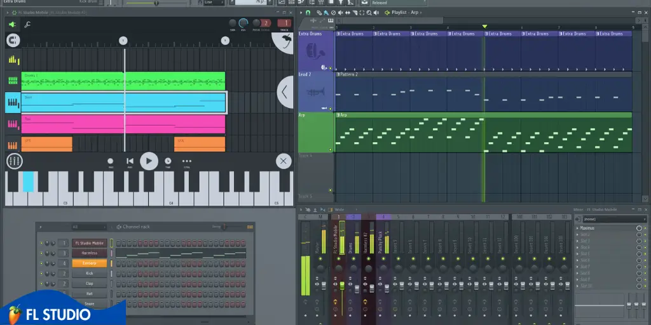Select the Ewoarp channel button
The image size is (651, 325).
[x=89, y=263]
